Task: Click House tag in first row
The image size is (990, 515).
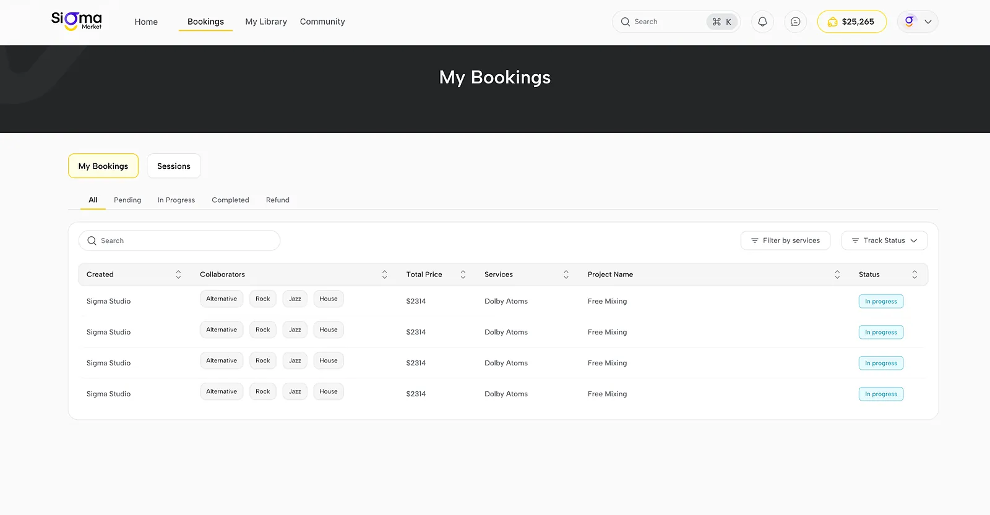Action: (329, 299)
